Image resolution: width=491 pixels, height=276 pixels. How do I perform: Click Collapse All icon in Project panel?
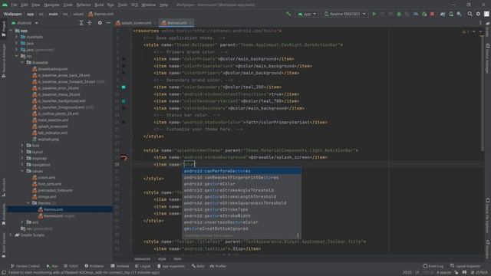[x=90, y=23]
